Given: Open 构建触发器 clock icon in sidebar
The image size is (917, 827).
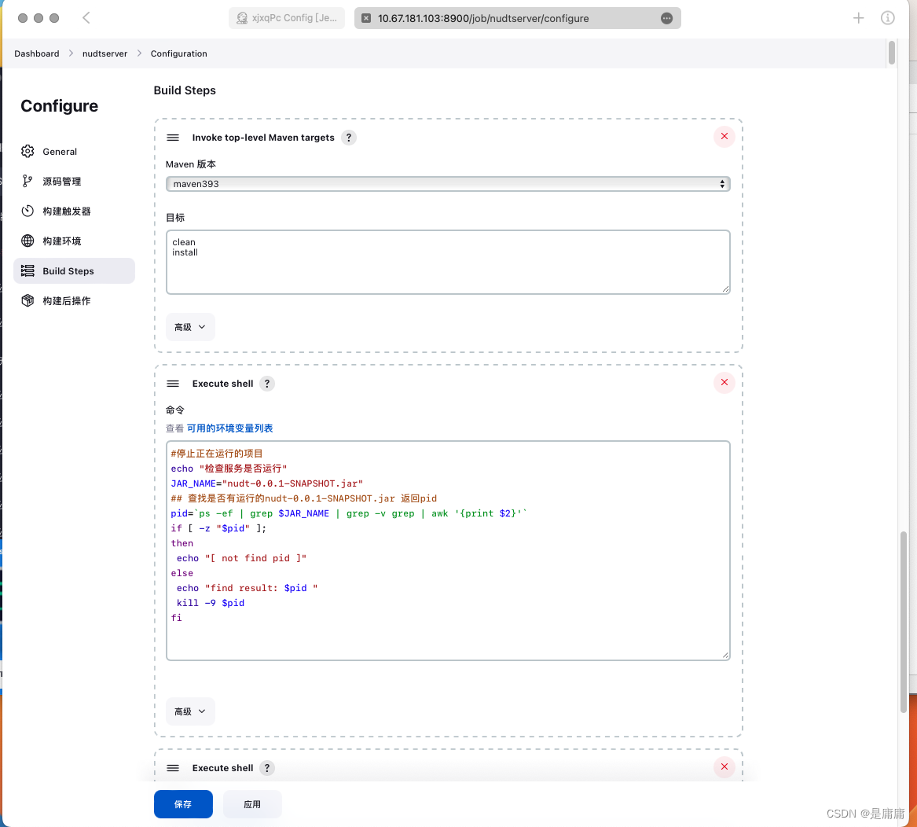Looking at the screenshot, I should [28, 211].
